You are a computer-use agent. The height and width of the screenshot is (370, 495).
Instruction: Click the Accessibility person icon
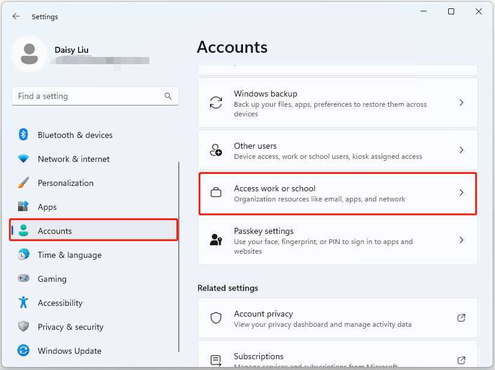(23, 303)
